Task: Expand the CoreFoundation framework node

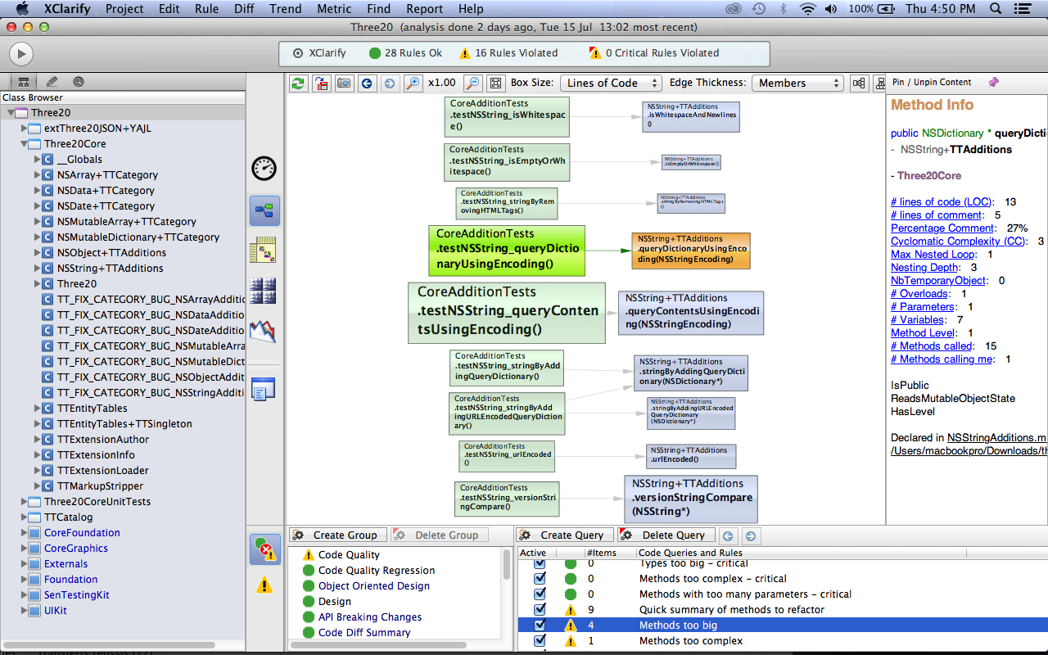Action: (x=25, y=533)
